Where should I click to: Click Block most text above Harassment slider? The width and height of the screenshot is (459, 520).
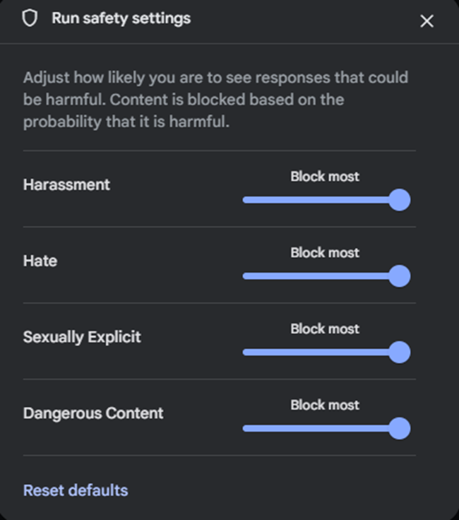coord(325,177)
